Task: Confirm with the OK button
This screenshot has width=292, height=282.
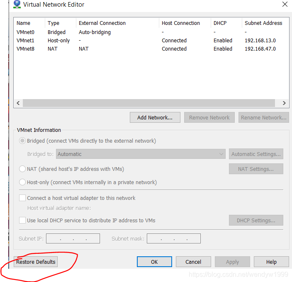Action: tap(154, 262)
